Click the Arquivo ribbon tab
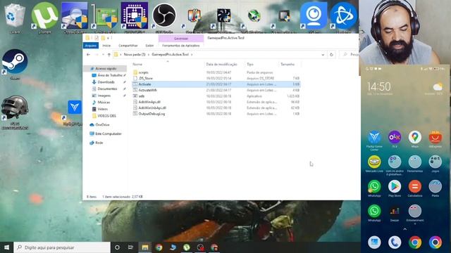Viewport: 451px width, 253px height. (x=91, y=45)
